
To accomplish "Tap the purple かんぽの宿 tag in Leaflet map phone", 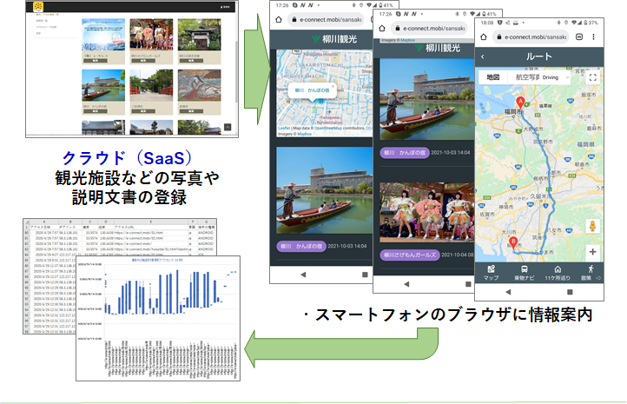I will pyautogui.click(x=301, y=246).
